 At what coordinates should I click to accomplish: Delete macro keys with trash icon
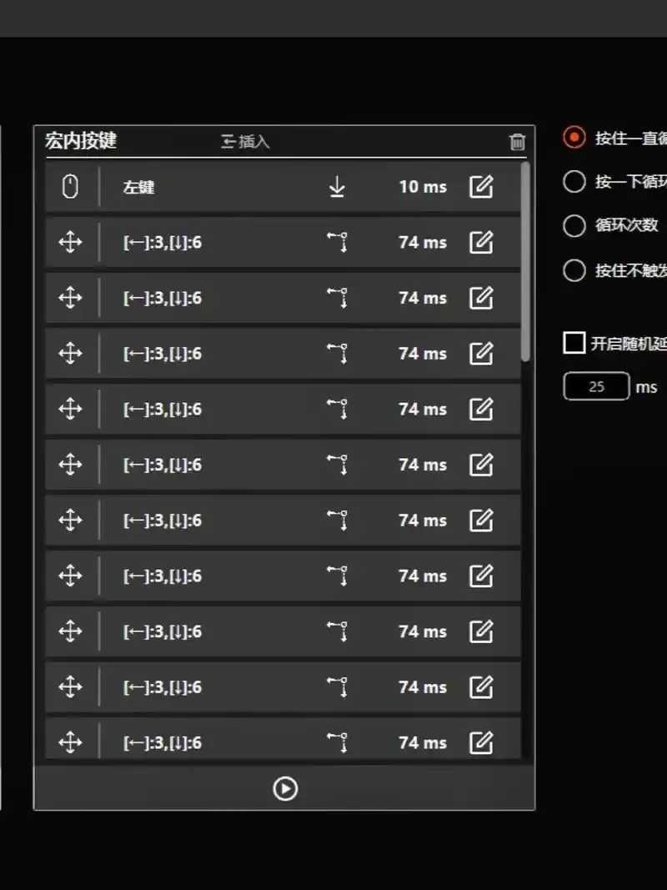(517, 141)
